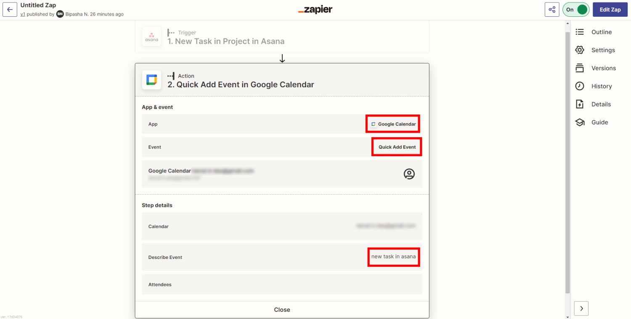Click the Details document icon
631x319 pixels.
580,104
